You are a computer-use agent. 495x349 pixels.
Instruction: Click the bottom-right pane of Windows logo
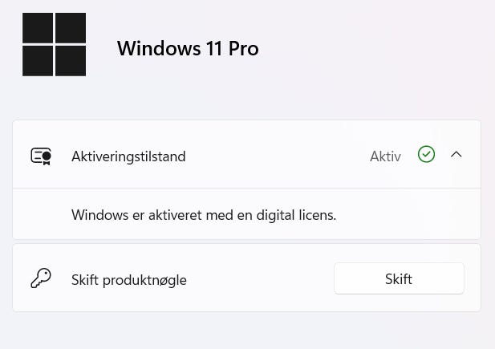[x=71, y=61]
